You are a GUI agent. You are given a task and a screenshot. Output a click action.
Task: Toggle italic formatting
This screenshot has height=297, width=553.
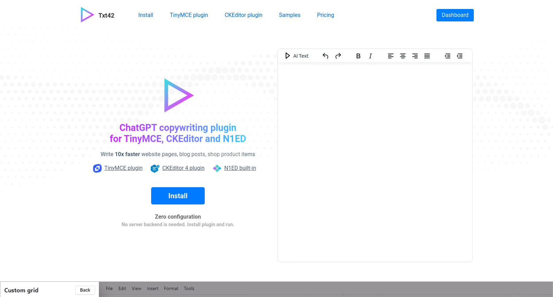(x=370, y=56)
